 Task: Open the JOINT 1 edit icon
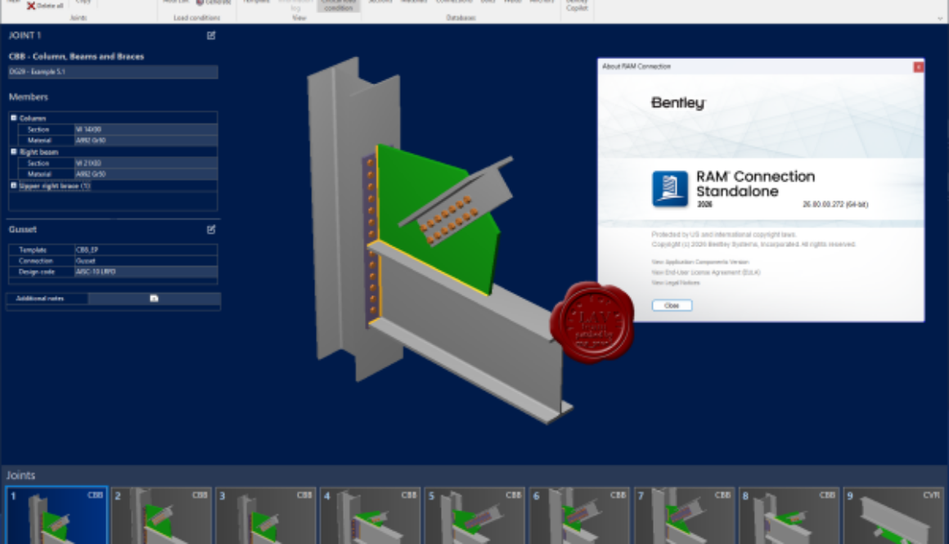(211, 36)
